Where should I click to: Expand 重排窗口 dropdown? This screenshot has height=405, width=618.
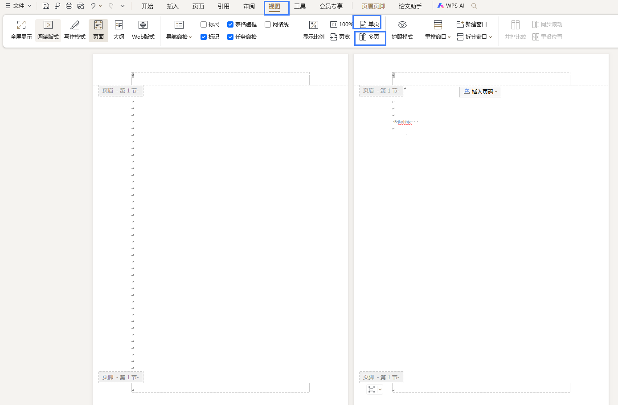coord(438,30)
